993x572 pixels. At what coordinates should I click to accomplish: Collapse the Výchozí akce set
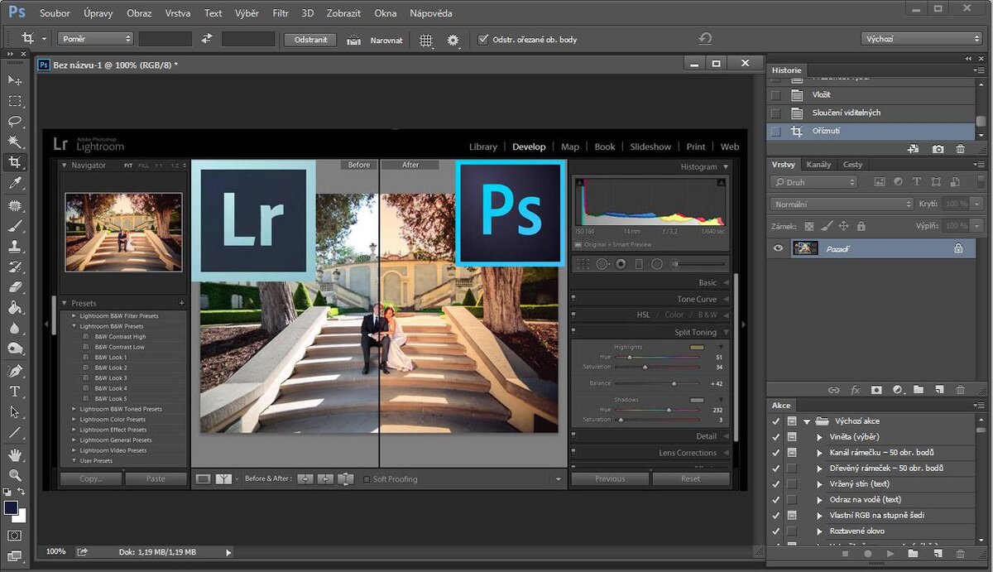click(x=806, y=421)
